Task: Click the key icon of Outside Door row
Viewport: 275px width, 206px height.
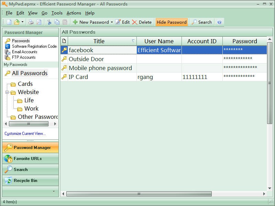Action: click(64, 59)
